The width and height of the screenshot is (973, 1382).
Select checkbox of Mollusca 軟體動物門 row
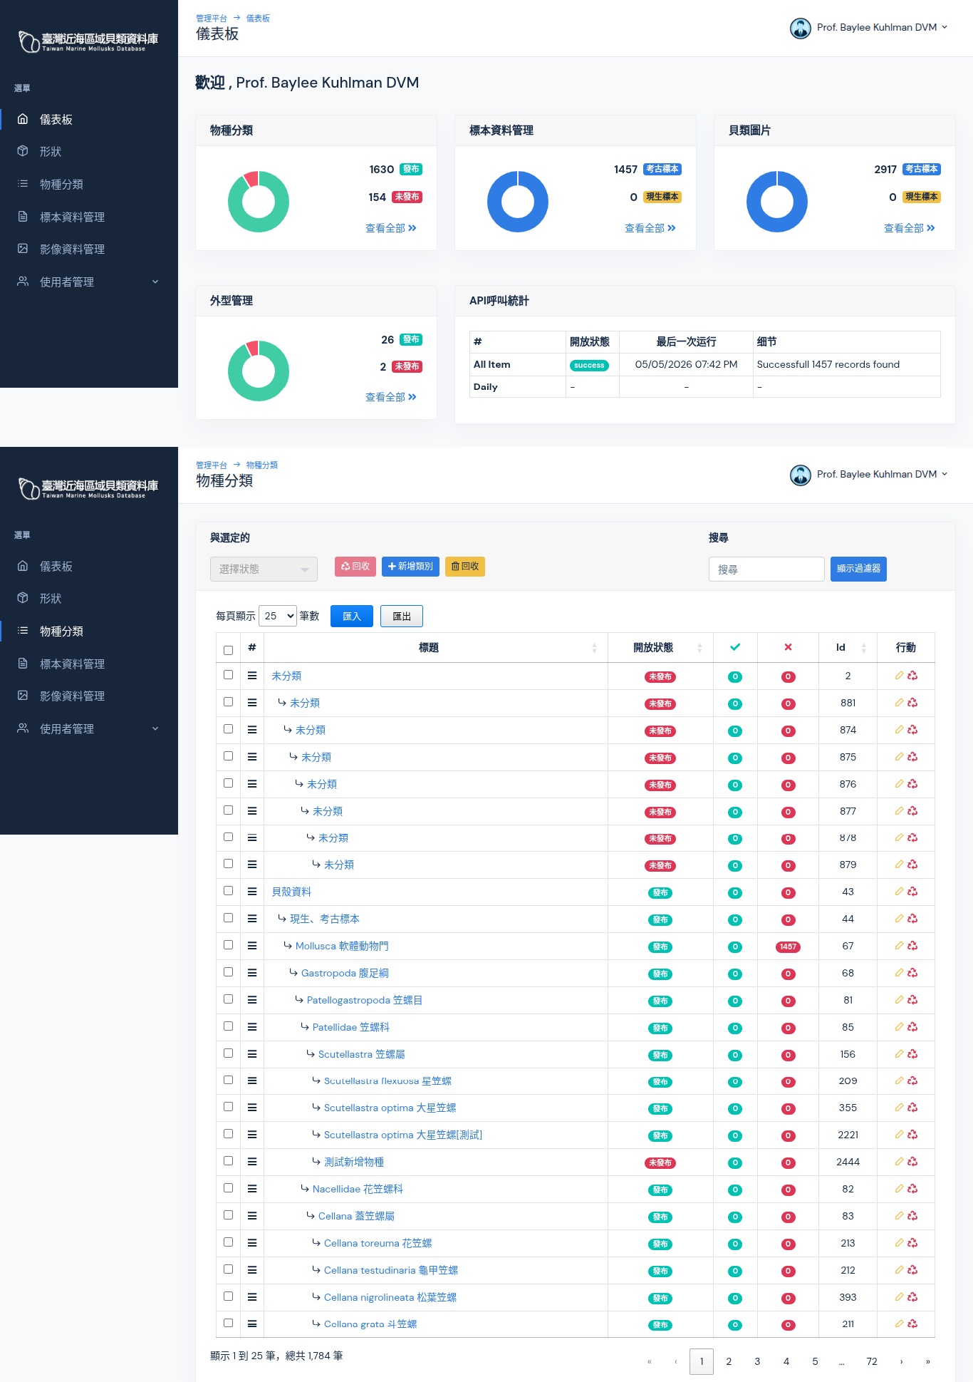click(x=228, y=944)
